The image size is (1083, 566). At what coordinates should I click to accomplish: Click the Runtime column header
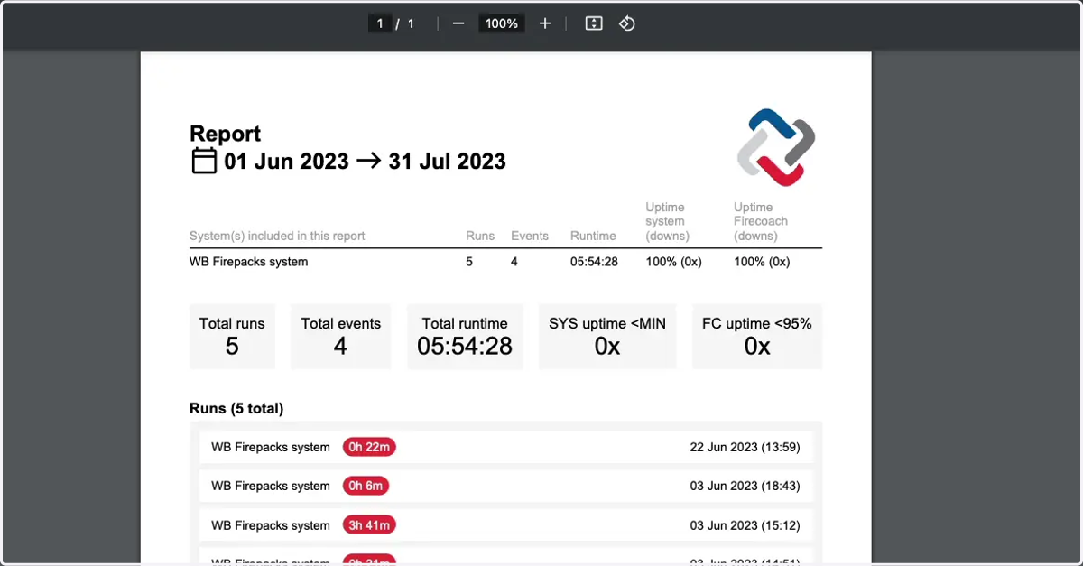tap(593, 236)
